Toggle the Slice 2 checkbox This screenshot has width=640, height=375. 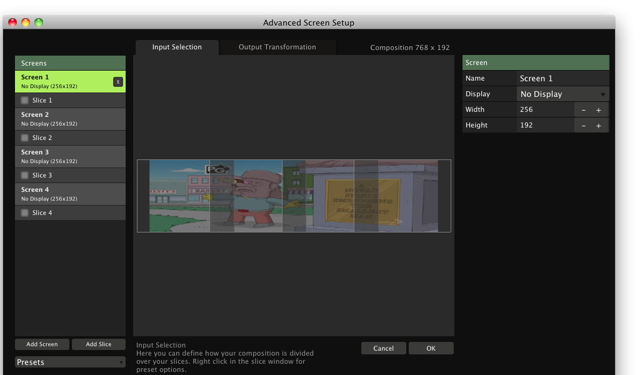click(x=25, y=138)
